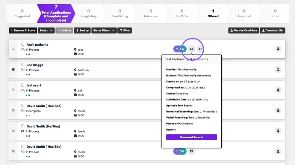This screenshot has width=295, height=165.
Task: Click the AI score badge for Ansh pathania
Action: [180, 49]
